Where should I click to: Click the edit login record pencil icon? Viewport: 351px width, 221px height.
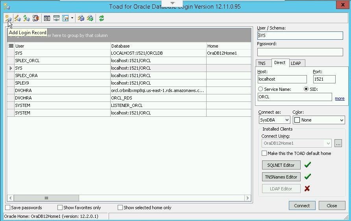pos(17,18)
